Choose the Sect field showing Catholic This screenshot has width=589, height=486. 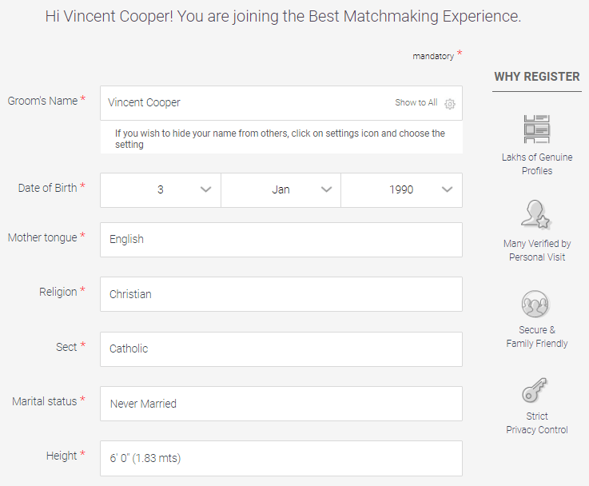pyautogui.click(x=281, y=349)
